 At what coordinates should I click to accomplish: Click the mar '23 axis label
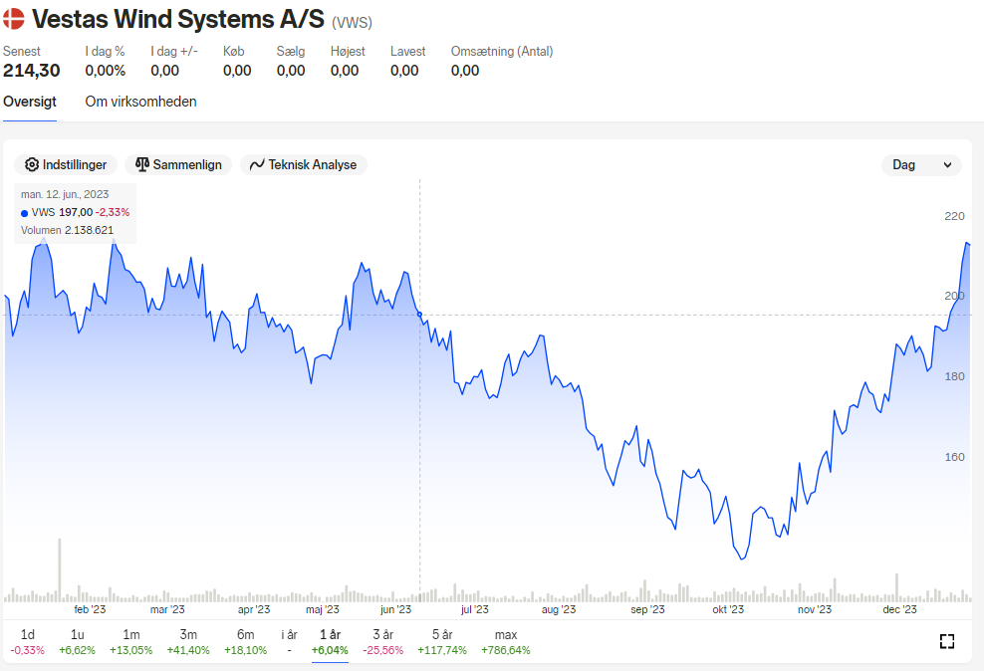pos(167,609)
